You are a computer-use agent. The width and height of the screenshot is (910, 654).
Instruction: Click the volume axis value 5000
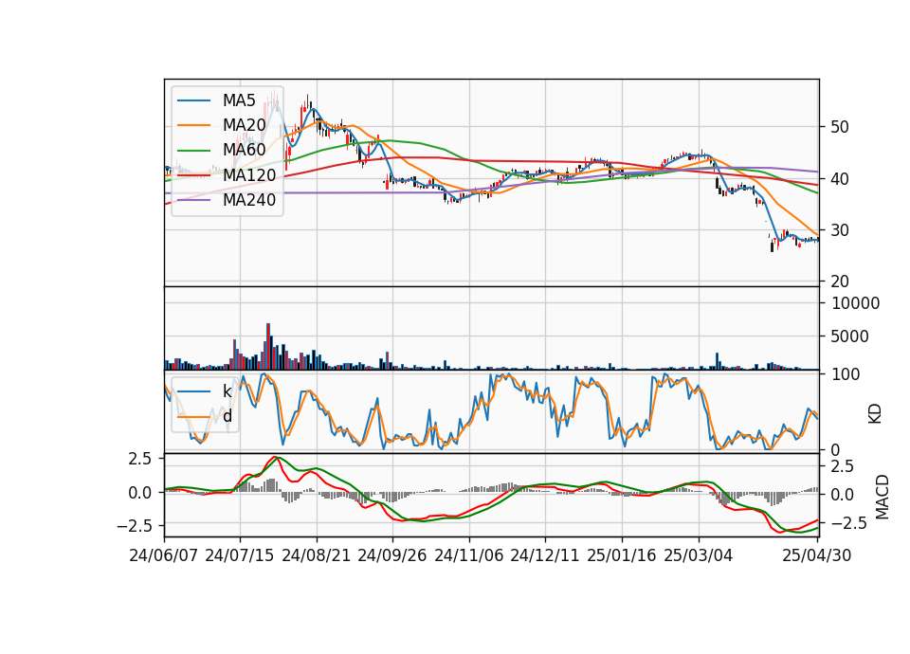(x=849, y=336)
